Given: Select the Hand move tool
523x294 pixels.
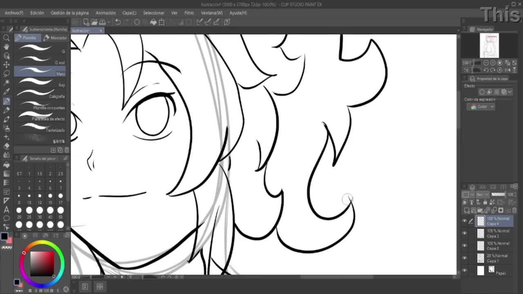Looking at the screenshot, I should pos(7,47).
